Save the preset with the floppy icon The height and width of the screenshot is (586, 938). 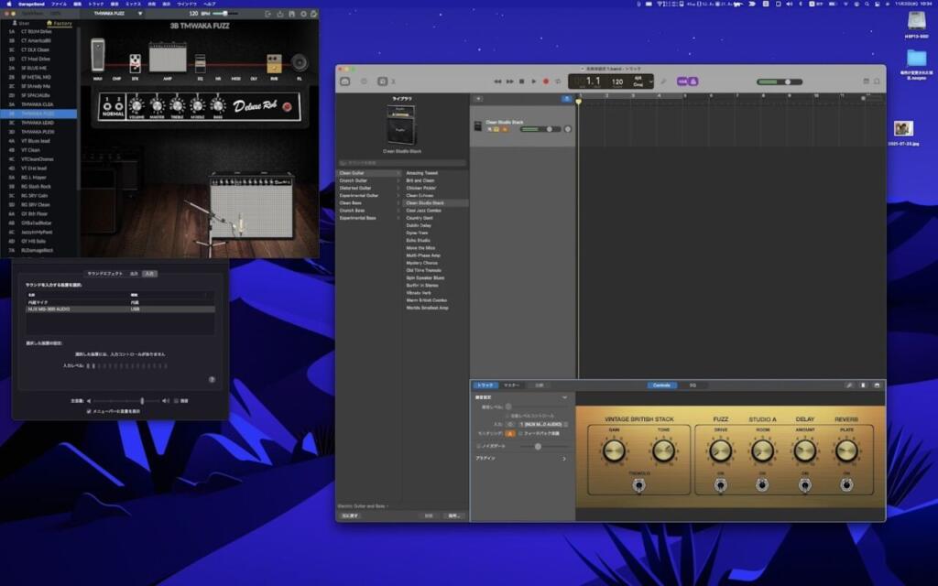pos(291,14)
